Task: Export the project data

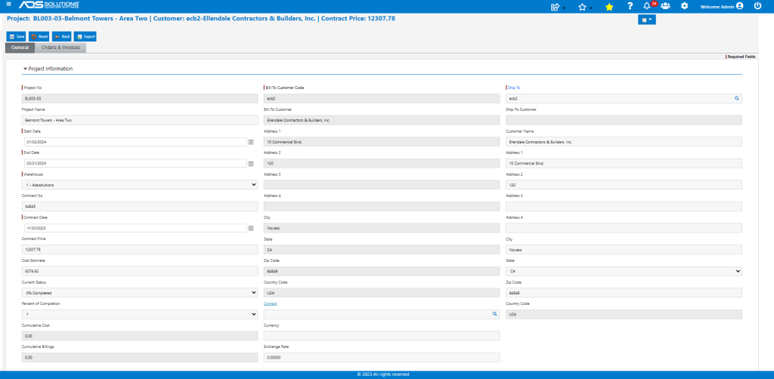Action: point(85,36)
